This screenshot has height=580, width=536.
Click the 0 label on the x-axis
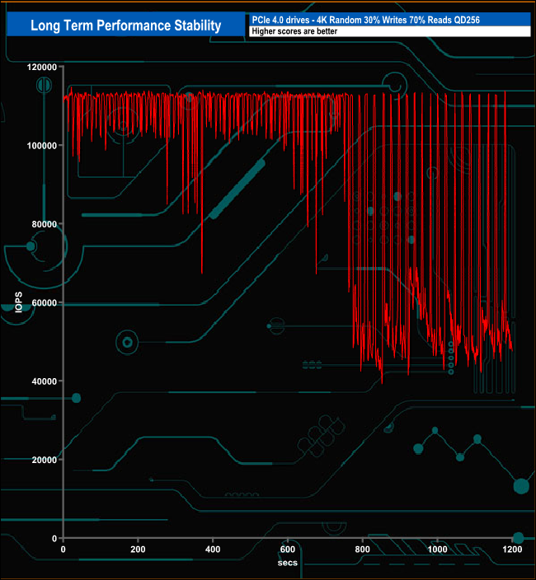tap(63, 550)
